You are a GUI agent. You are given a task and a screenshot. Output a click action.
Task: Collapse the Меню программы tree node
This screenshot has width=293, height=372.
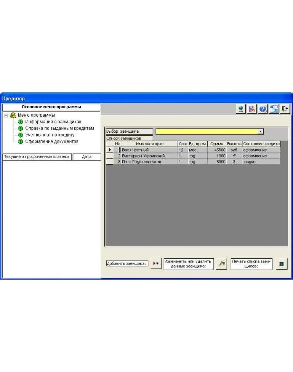6,115
